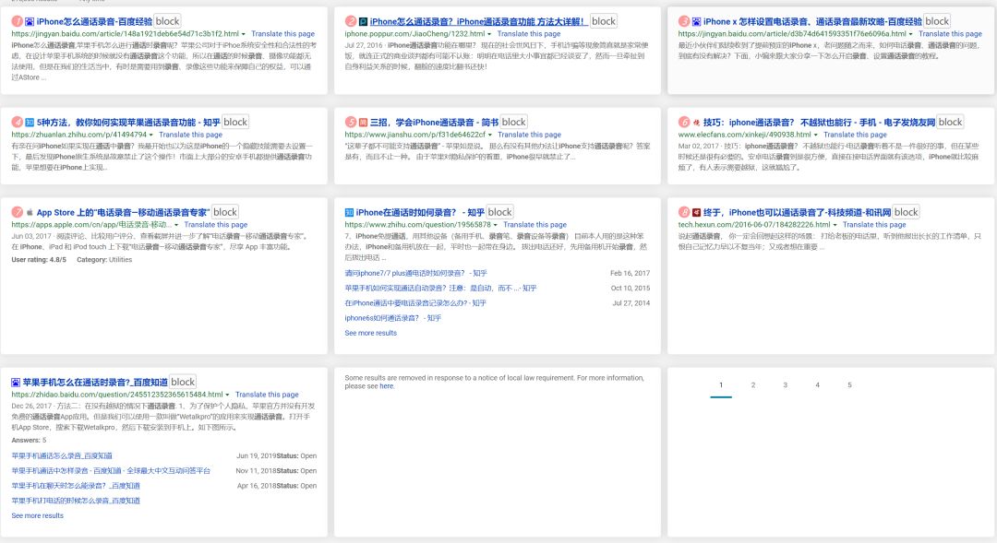Viewport: 997px width, 543px height.
Task: Click the number 7 badge by the App Store result
Action: 18,212
